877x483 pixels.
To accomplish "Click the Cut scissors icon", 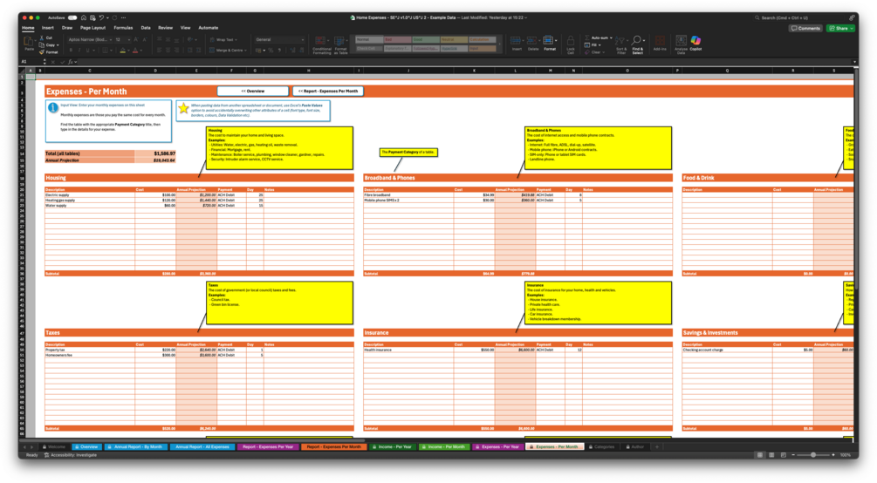I will coord(41,38).
